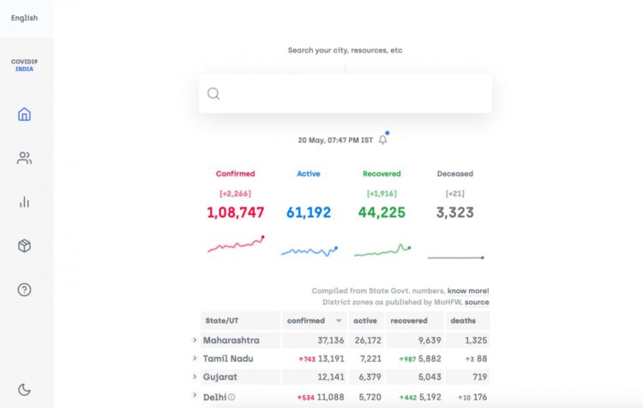Sort table by the recovered column header
Screen dimensions: 643x408
point(409,321)
